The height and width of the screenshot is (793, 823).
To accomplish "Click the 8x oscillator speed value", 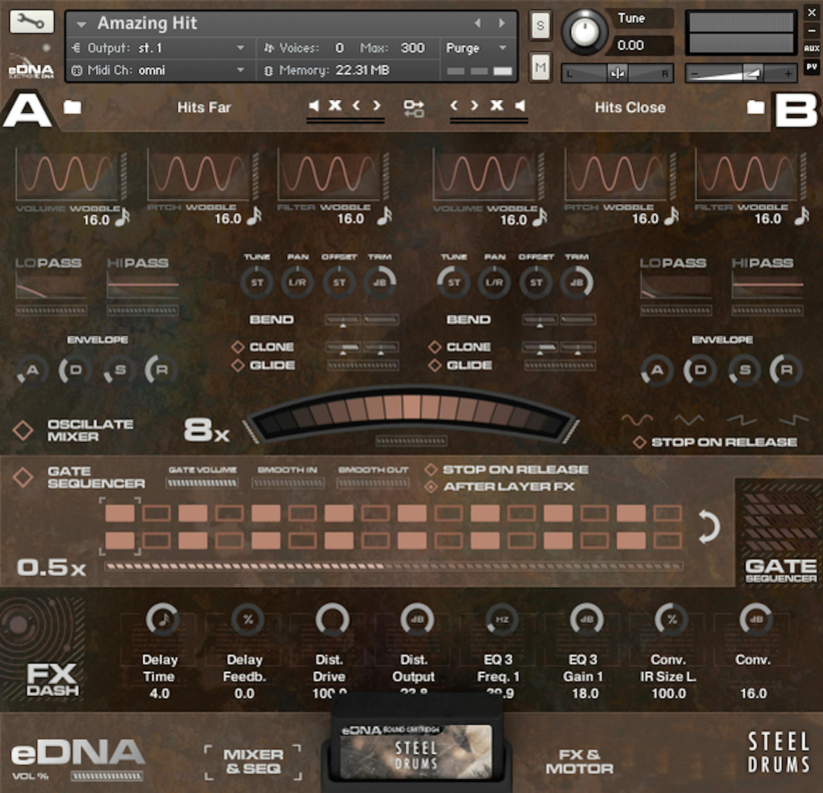I will tap(206, 430).
